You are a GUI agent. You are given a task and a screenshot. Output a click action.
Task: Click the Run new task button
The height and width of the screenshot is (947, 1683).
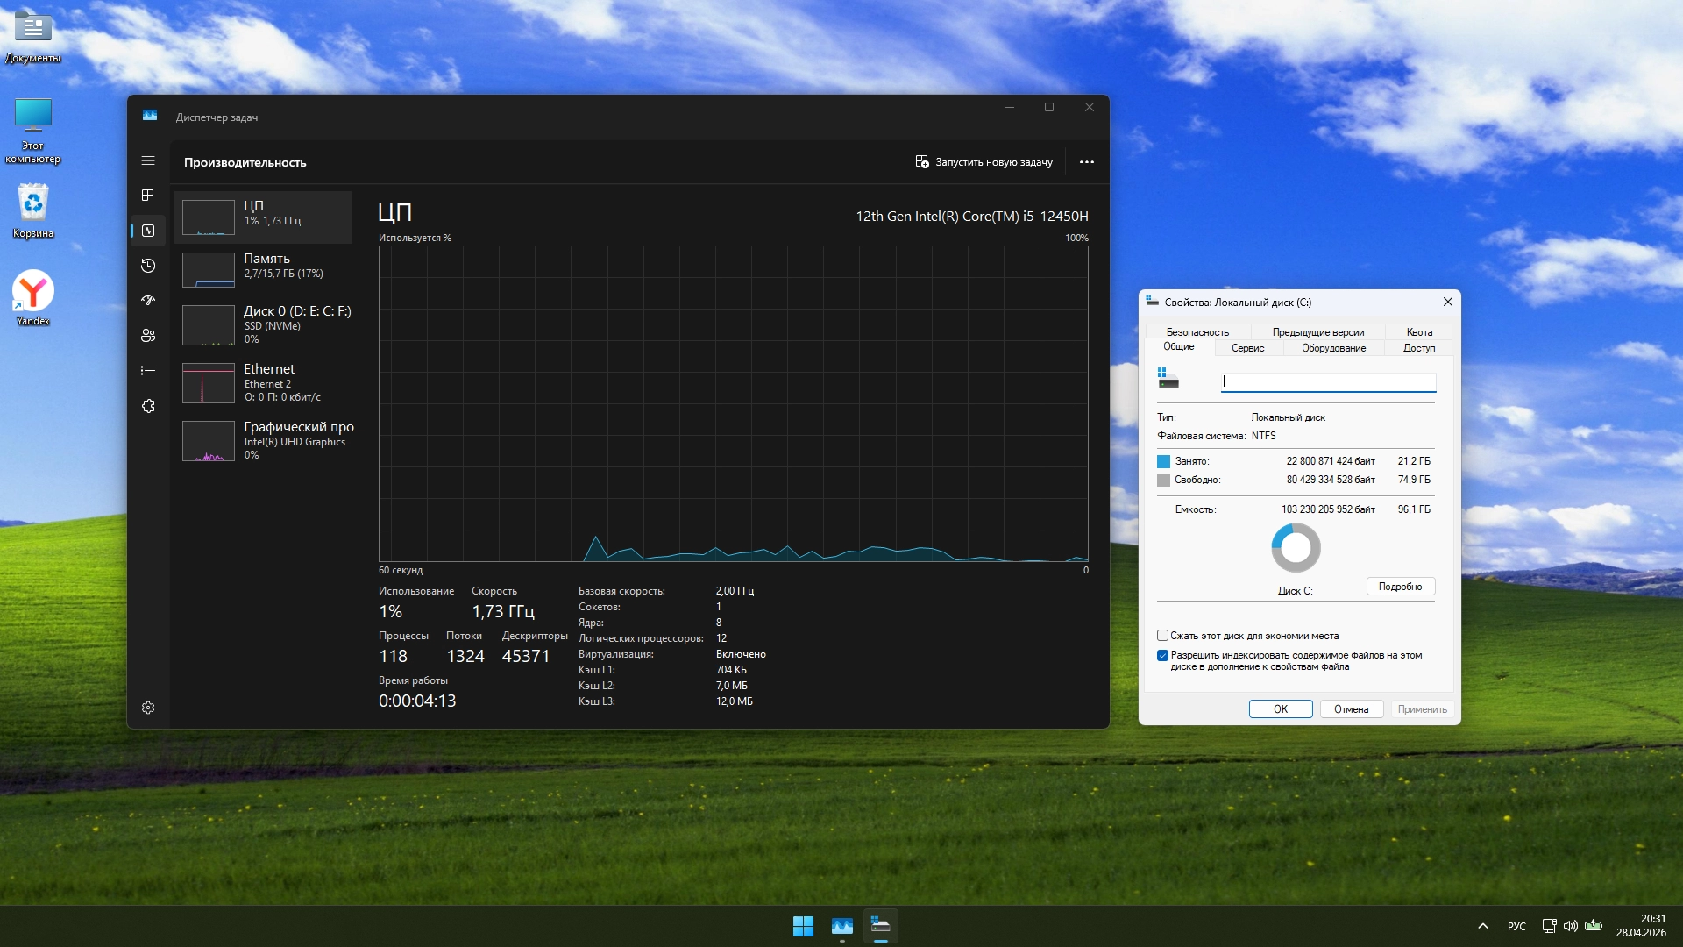(x=984, y=162)
